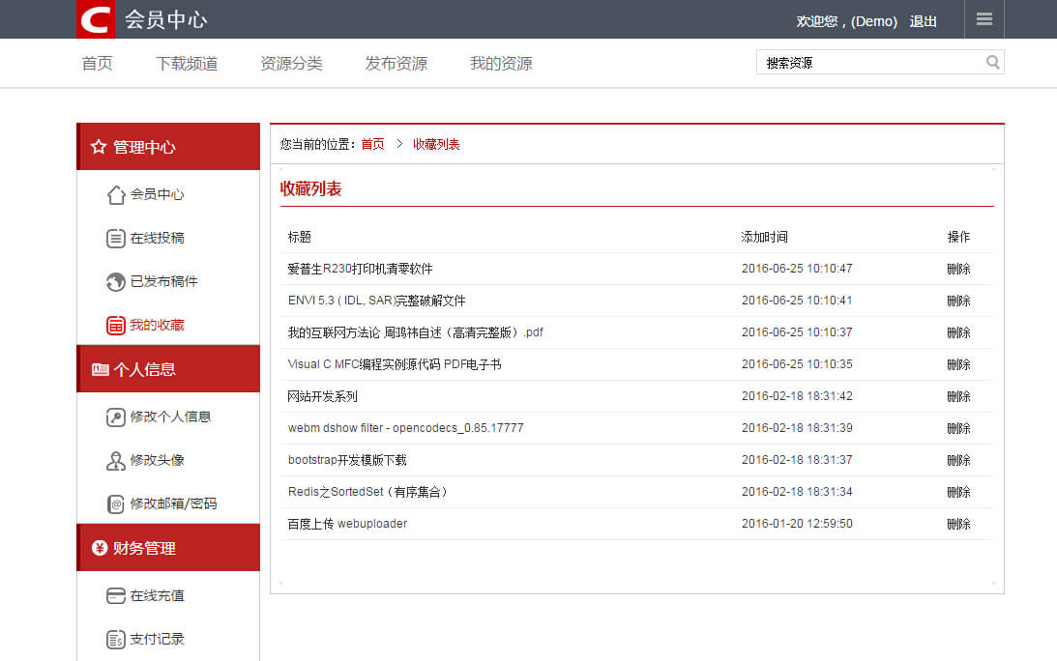Open 下载频道 navigation item
Viewport: 1057px width, 661px height.
coord(187,64)
